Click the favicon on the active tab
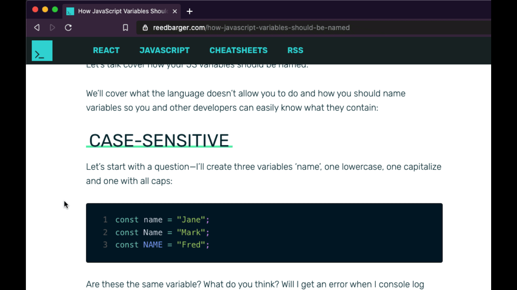The width and height of the screenshot is (517, 290). click(70, 11)
